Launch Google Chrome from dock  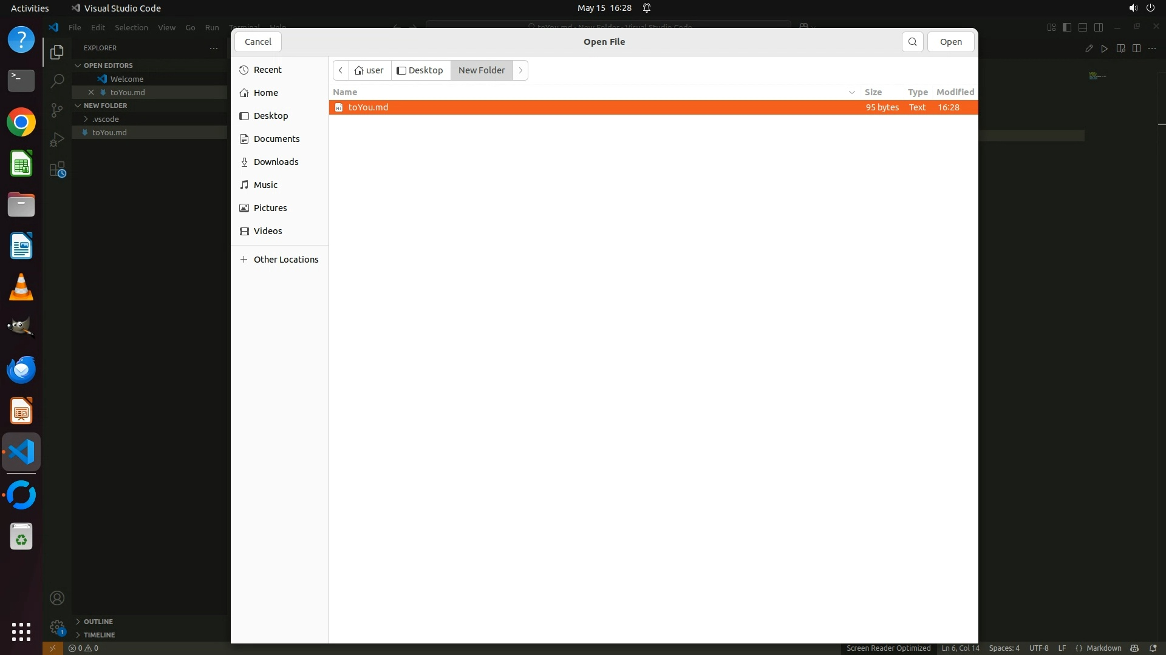[21, 123]
